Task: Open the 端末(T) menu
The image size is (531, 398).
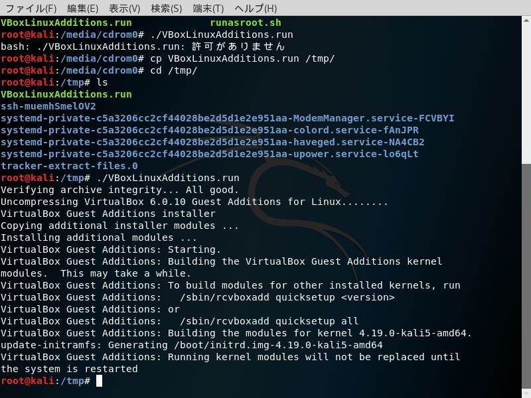Action: tap(208, 8)
